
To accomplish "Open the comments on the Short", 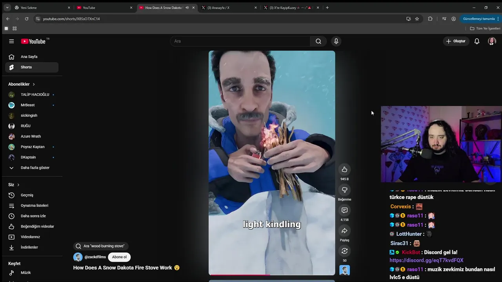I will [344, 210].
